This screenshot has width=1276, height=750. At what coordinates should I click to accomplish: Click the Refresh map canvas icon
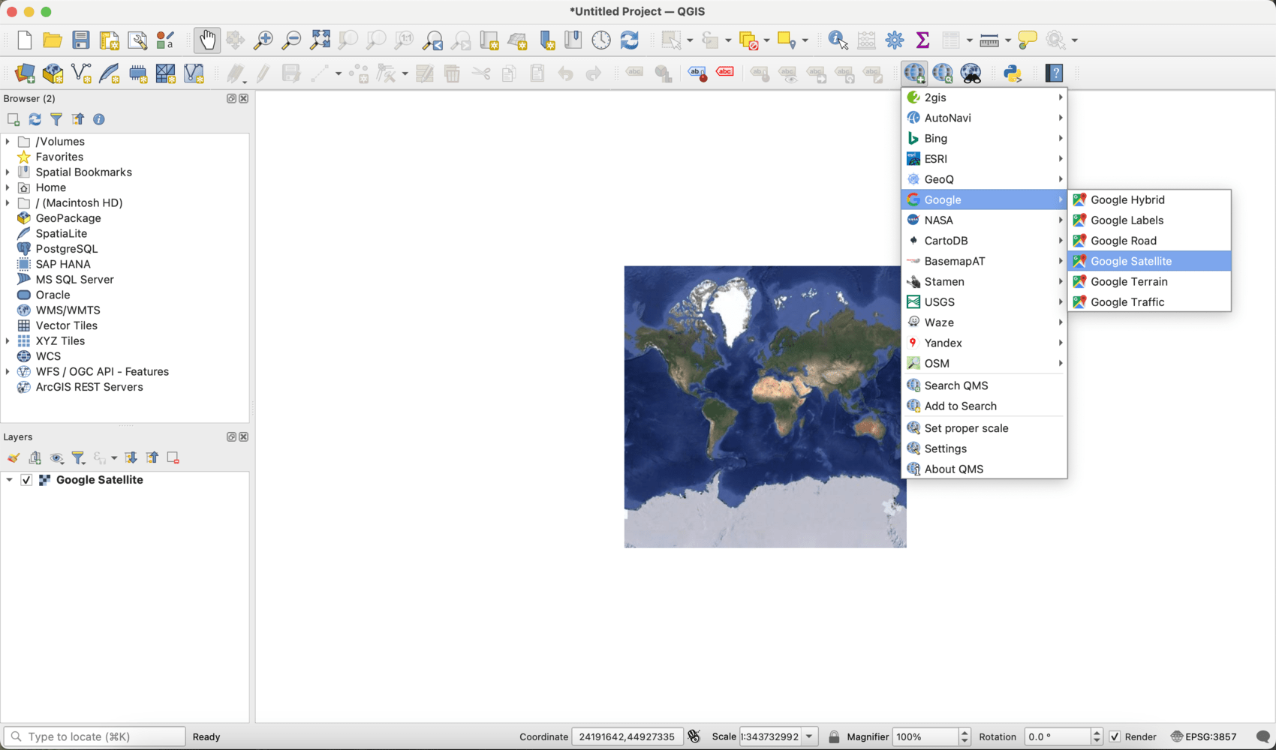tap(630, 40)
